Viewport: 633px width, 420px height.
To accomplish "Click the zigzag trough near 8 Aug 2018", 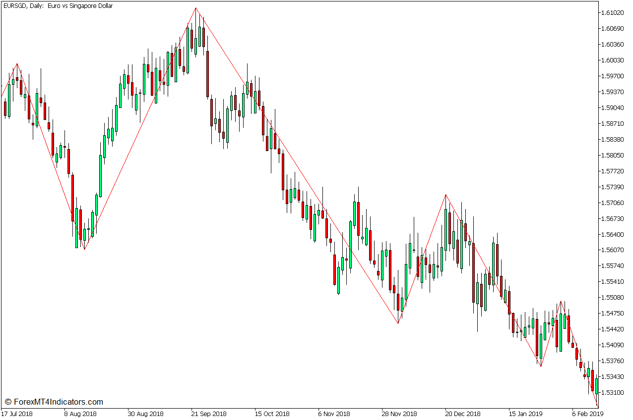I will [84, 250].
